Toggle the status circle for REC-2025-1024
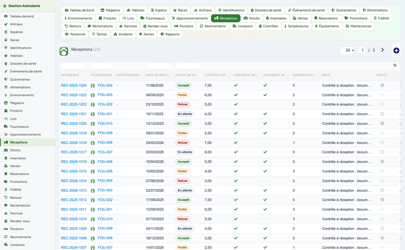 point(382,85)
